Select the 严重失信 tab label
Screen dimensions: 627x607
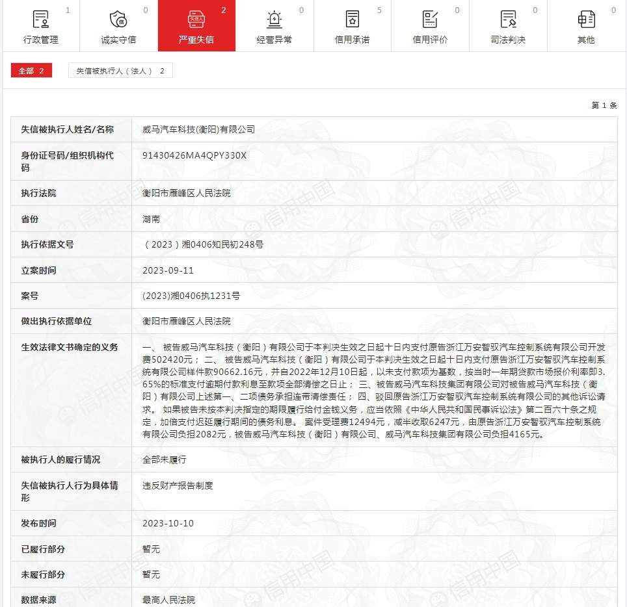pos(196,40)
